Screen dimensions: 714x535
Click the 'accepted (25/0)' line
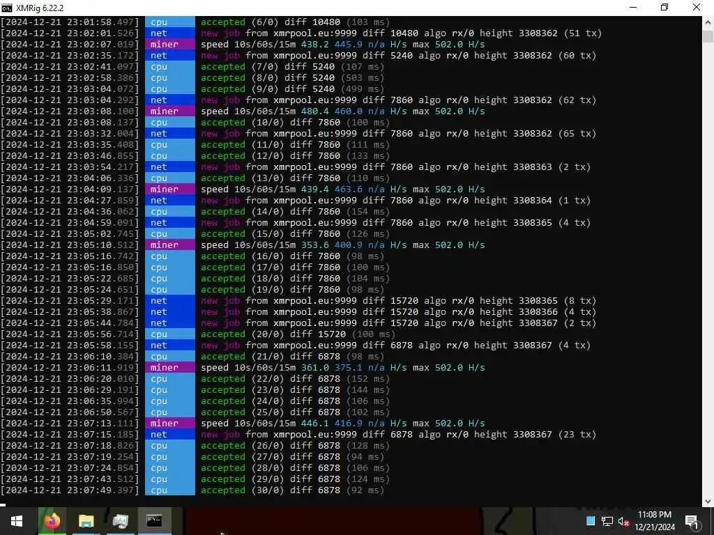coord(295,412)
